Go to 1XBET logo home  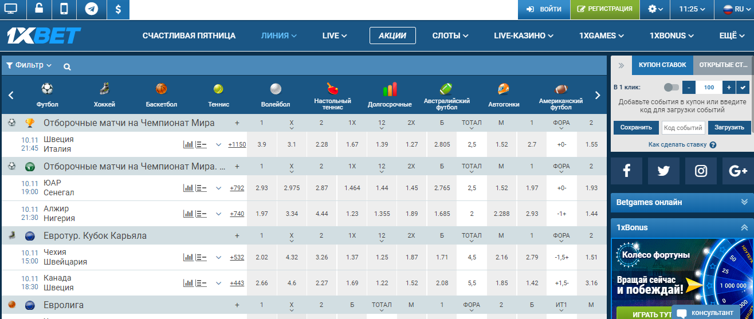(44, 36)
